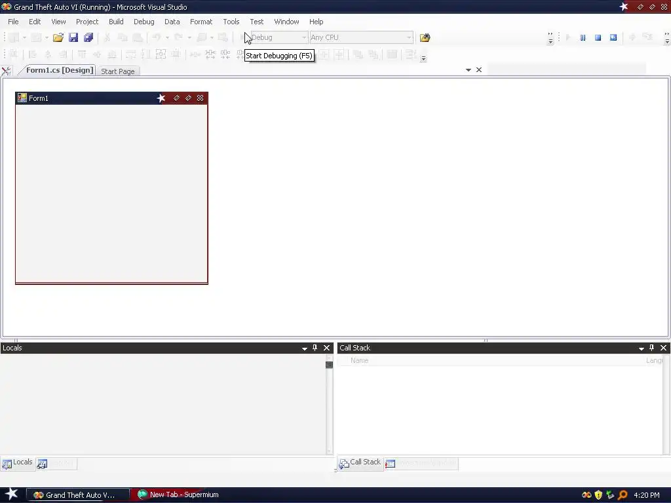Open the Data menu

click(172, 22)
